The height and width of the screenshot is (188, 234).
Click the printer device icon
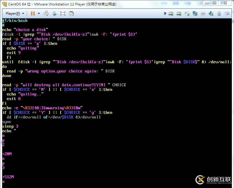(x=203, y=14)
